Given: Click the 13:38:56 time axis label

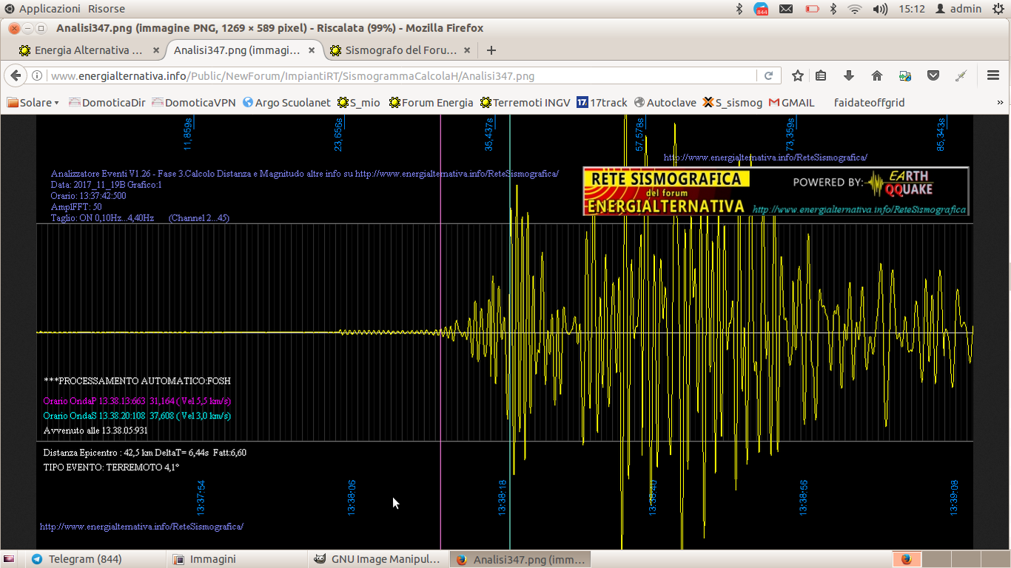Looking at the screenshot, I should pyautogui.click(x=804, y=497).
